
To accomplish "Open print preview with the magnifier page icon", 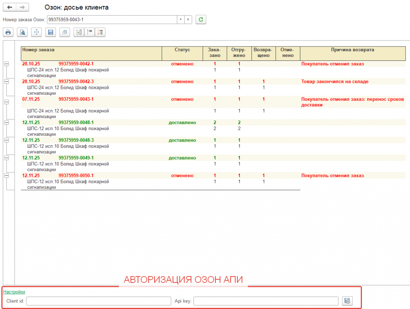I will [x=22, y=32].
